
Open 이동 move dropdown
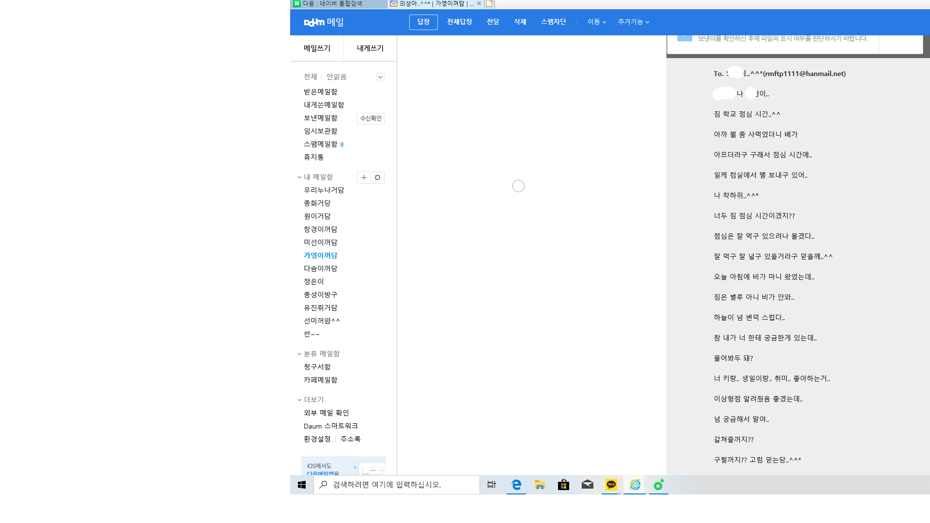597,22
